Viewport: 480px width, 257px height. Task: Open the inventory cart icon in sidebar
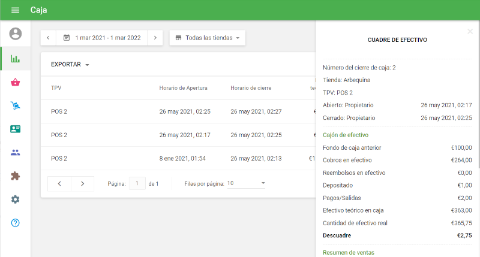[x=16, y=105]
